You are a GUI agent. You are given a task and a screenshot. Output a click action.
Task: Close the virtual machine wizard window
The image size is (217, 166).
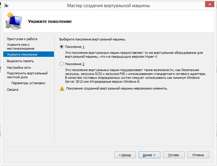(210, 4)
